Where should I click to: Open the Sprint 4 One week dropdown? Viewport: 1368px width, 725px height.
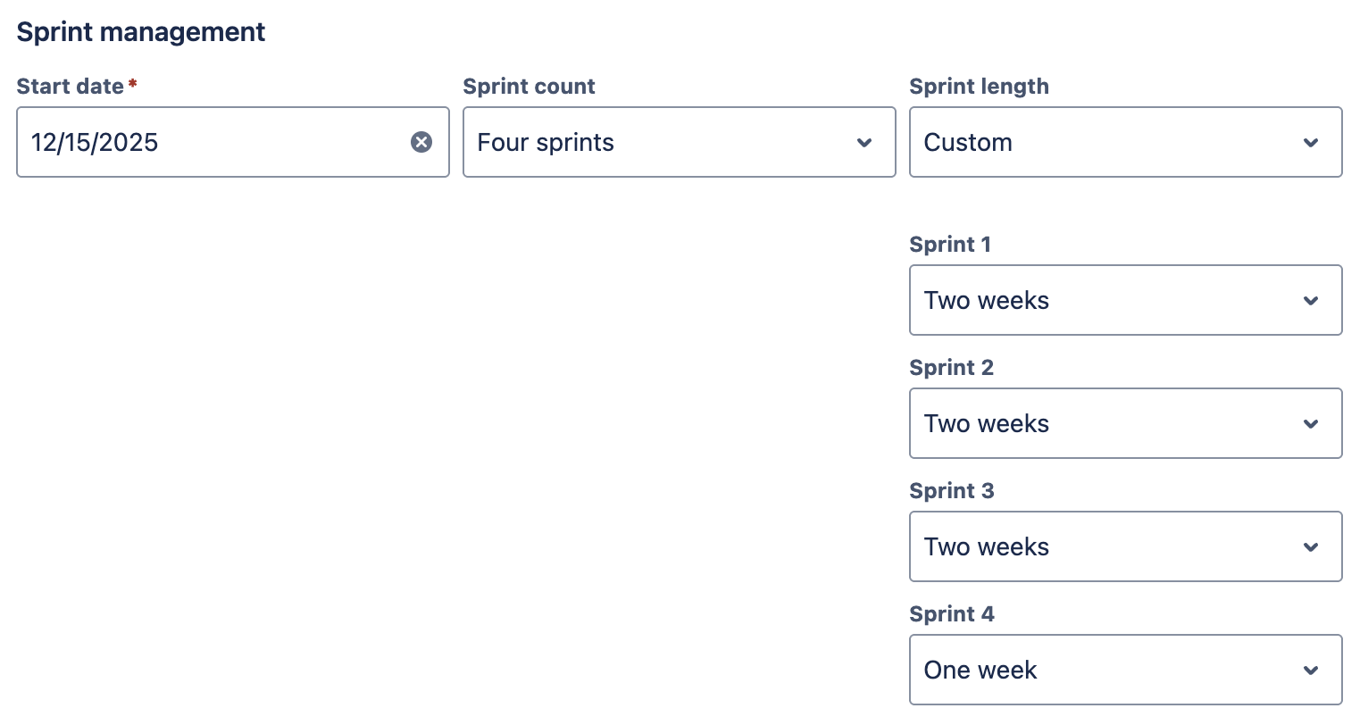pos(1107,670)
